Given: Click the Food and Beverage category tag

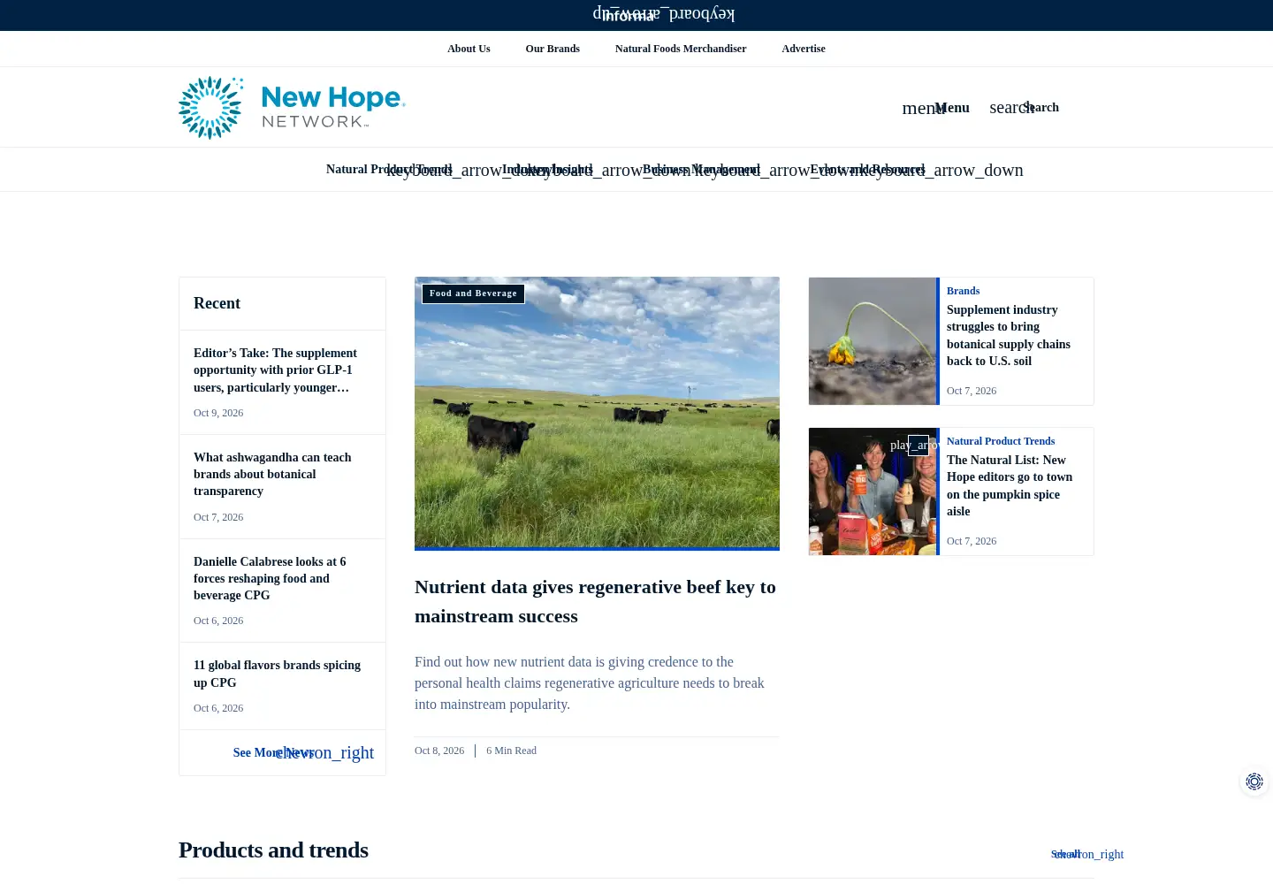Looking at the screenshot, I should (x=473, y=293).
